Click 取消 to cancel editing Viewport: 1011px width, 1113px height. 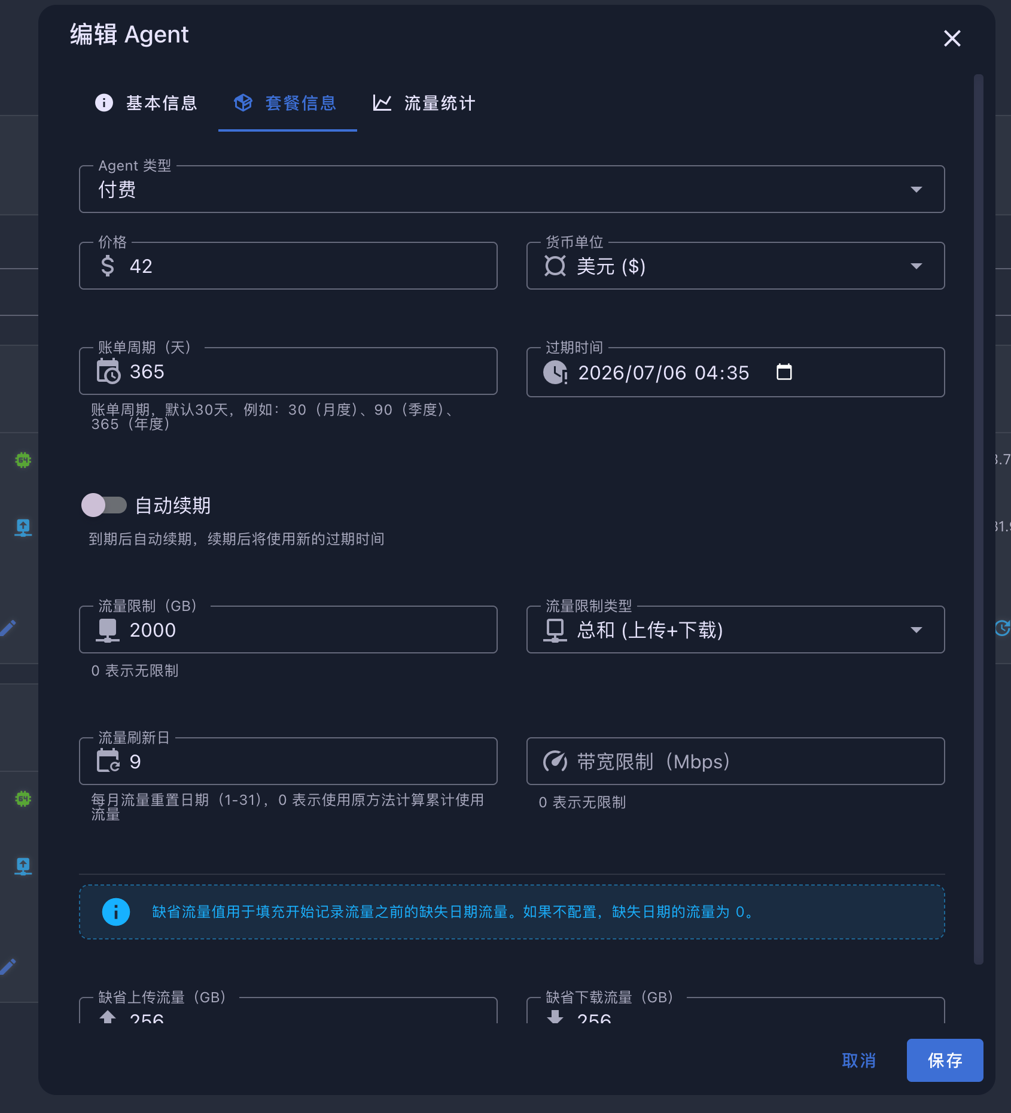point(858,1060)
